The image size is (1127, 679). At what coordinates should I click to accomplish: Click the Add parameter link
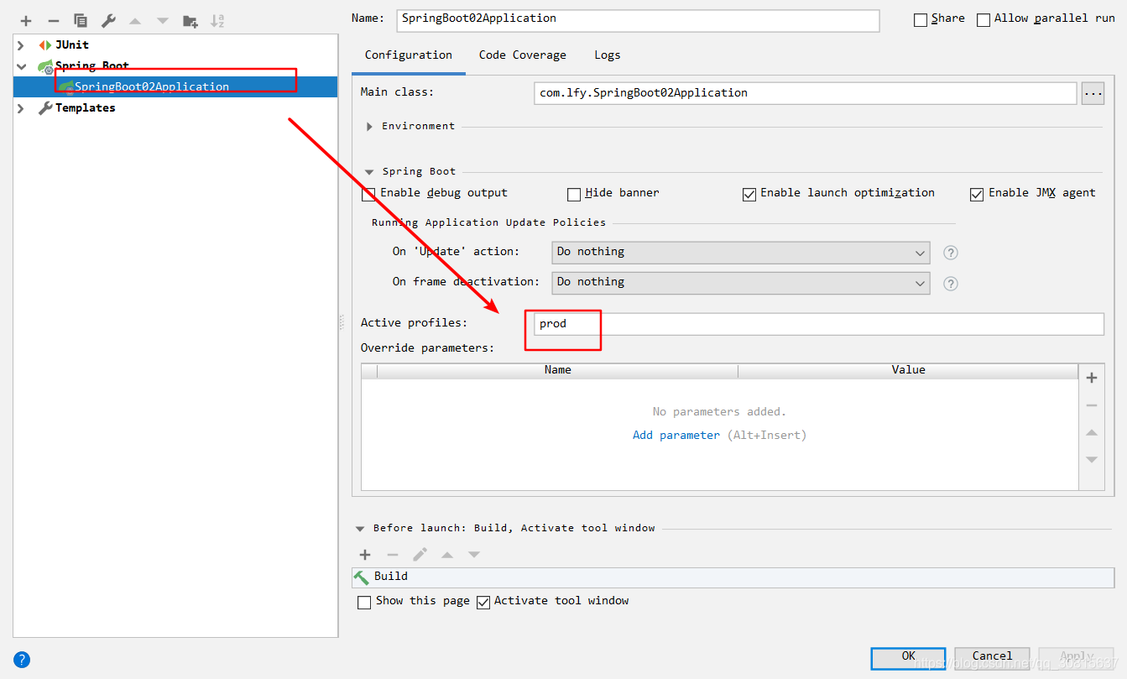[676, 436]
